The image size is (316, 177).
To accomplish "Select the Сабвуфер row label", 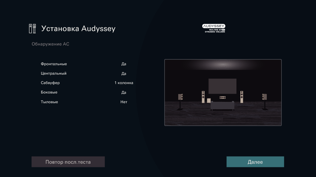I will point(50,83).
